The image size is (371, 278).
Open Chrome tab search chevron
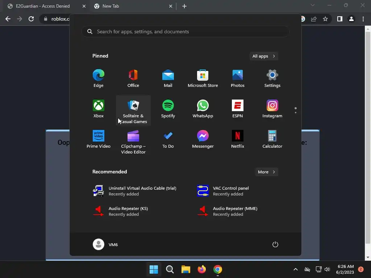[x=313, y=5]
